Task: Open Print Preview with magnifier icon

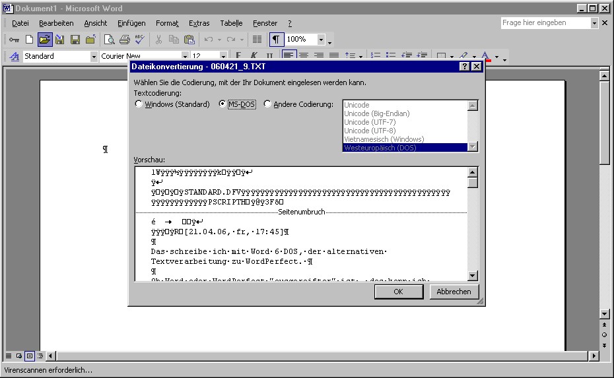Action: (x=109, y=40)
